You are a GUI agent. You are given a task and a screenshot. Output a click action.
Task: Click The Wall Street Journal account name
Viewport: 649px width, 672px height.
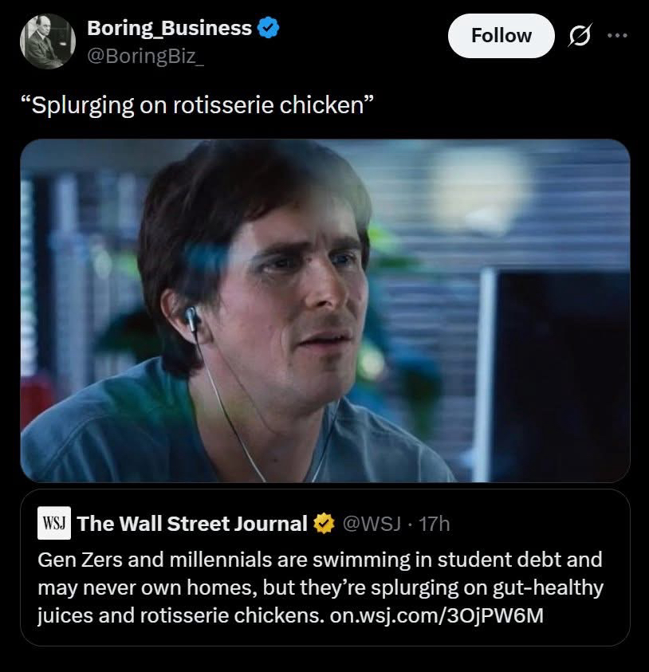192,524
